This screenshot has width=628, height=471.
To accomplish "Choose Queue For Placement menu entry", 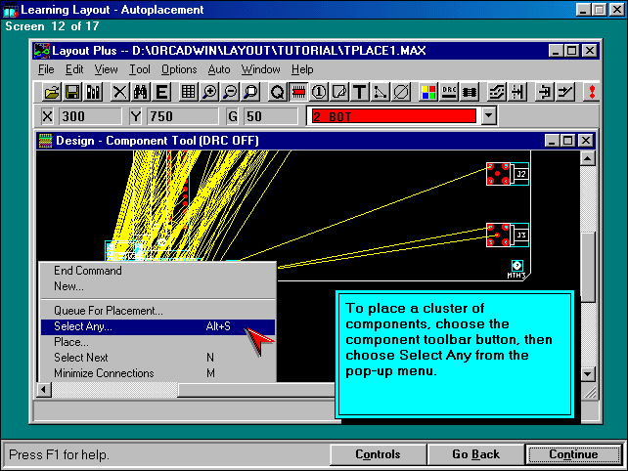I will point(109,311).
